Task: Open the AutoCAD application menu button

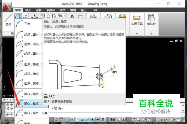Action: point(7,7)
